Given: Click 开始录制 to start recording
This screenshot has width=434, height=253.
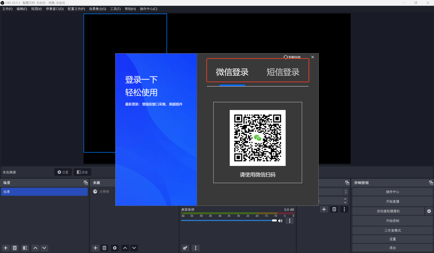Looking at the screenshot, I should [x=393, y=221].
